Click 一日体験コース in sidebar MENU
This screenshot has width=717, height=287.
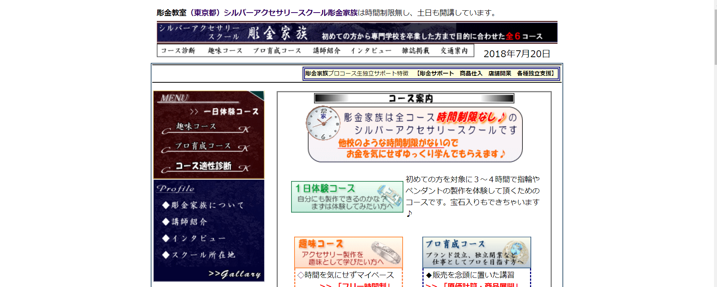(x=230, y=112)
